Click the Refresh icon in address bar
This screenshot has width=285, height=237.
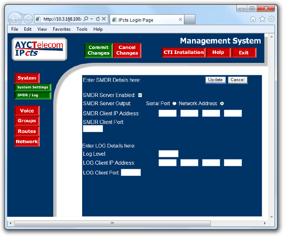[x=98, y=19]
